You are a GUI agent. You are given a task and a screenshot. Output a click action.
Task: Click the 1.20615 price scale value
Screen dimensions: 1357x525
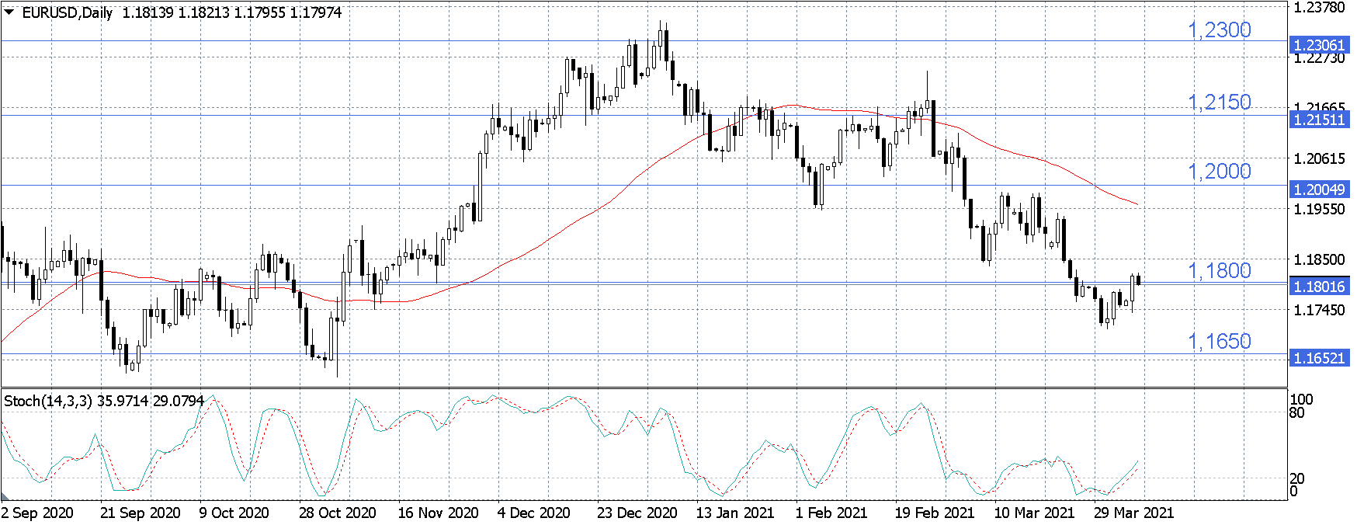[1319, 158]
